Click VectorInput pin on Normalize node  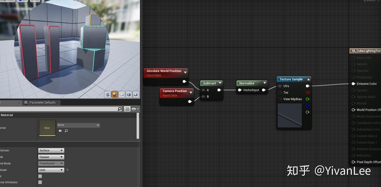[x=240, y=90]
